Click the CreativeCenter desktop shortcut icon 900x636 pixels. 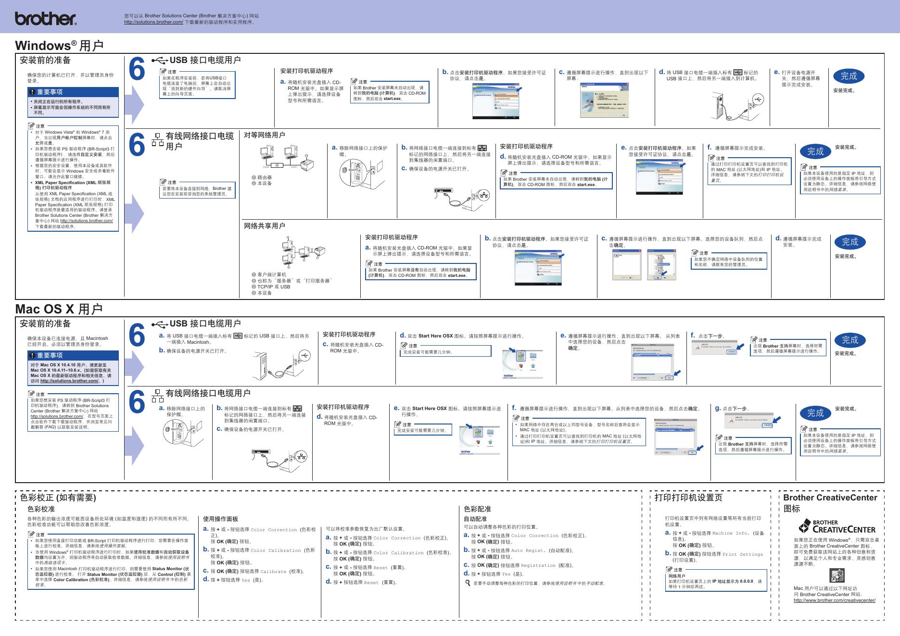pyautogui.click(x=837, y=575)
